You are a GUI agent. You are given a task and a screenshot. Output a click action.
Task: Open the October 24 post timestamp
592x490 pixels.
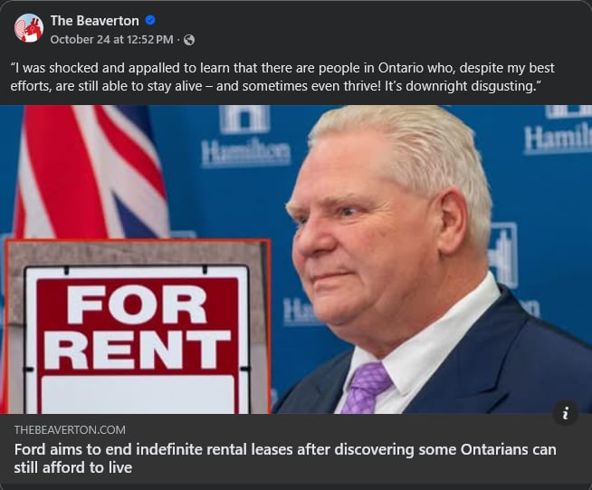[111, 39]
